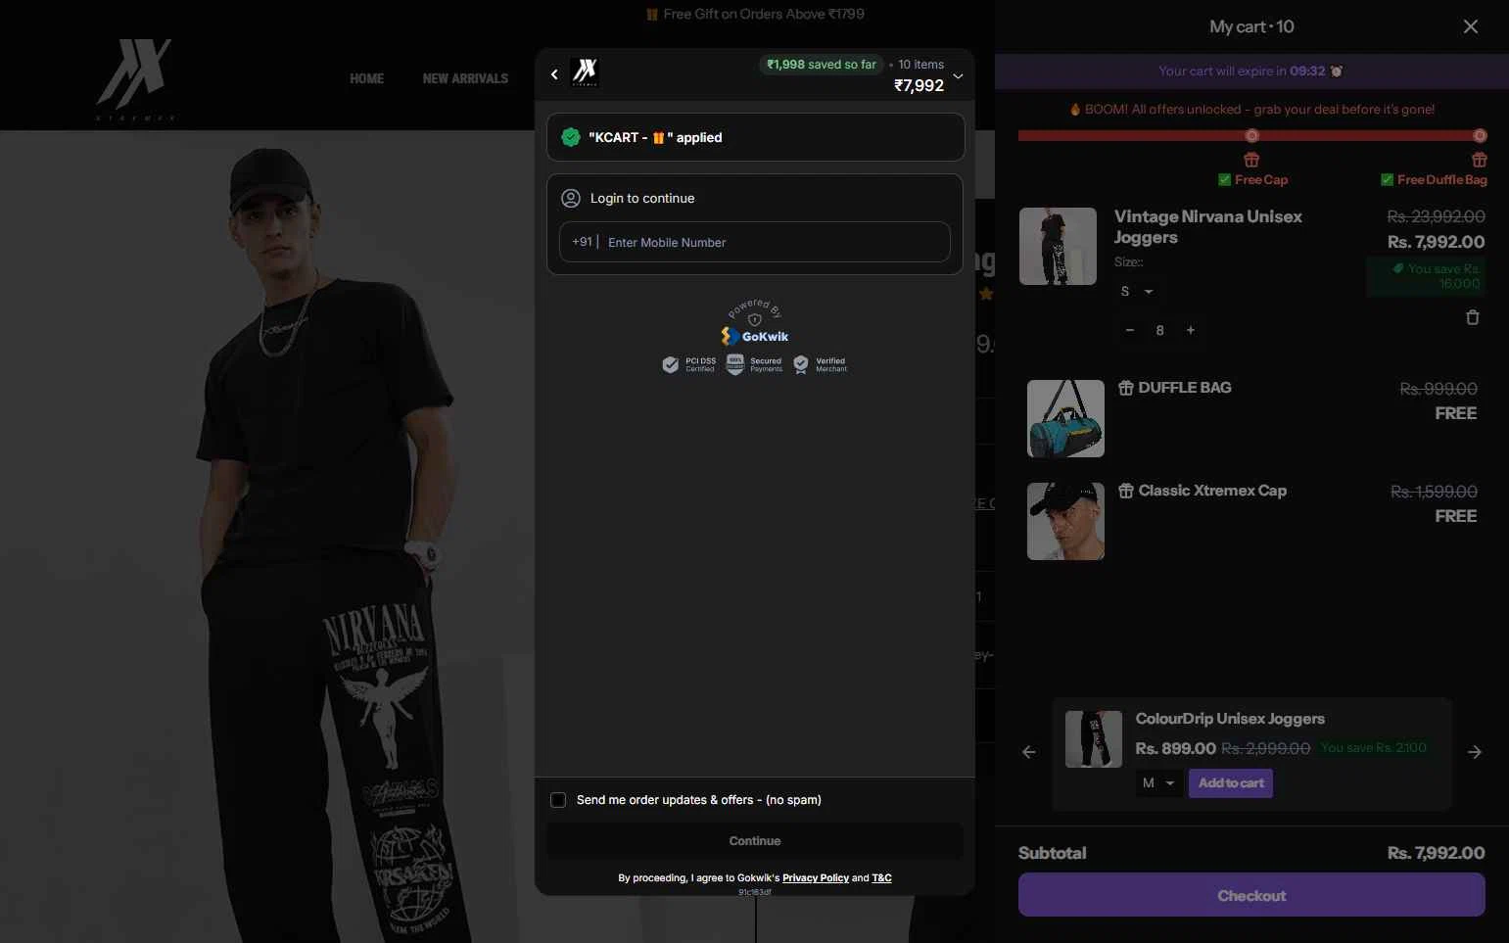Click Add to cart for ColourDrip Joggers
This screenshot has width=1509, height=943.
1231,783
